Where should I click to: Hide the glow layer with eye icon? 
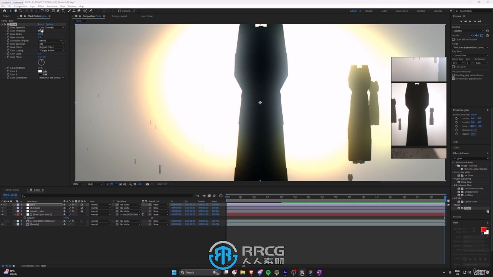coord(2,205)
